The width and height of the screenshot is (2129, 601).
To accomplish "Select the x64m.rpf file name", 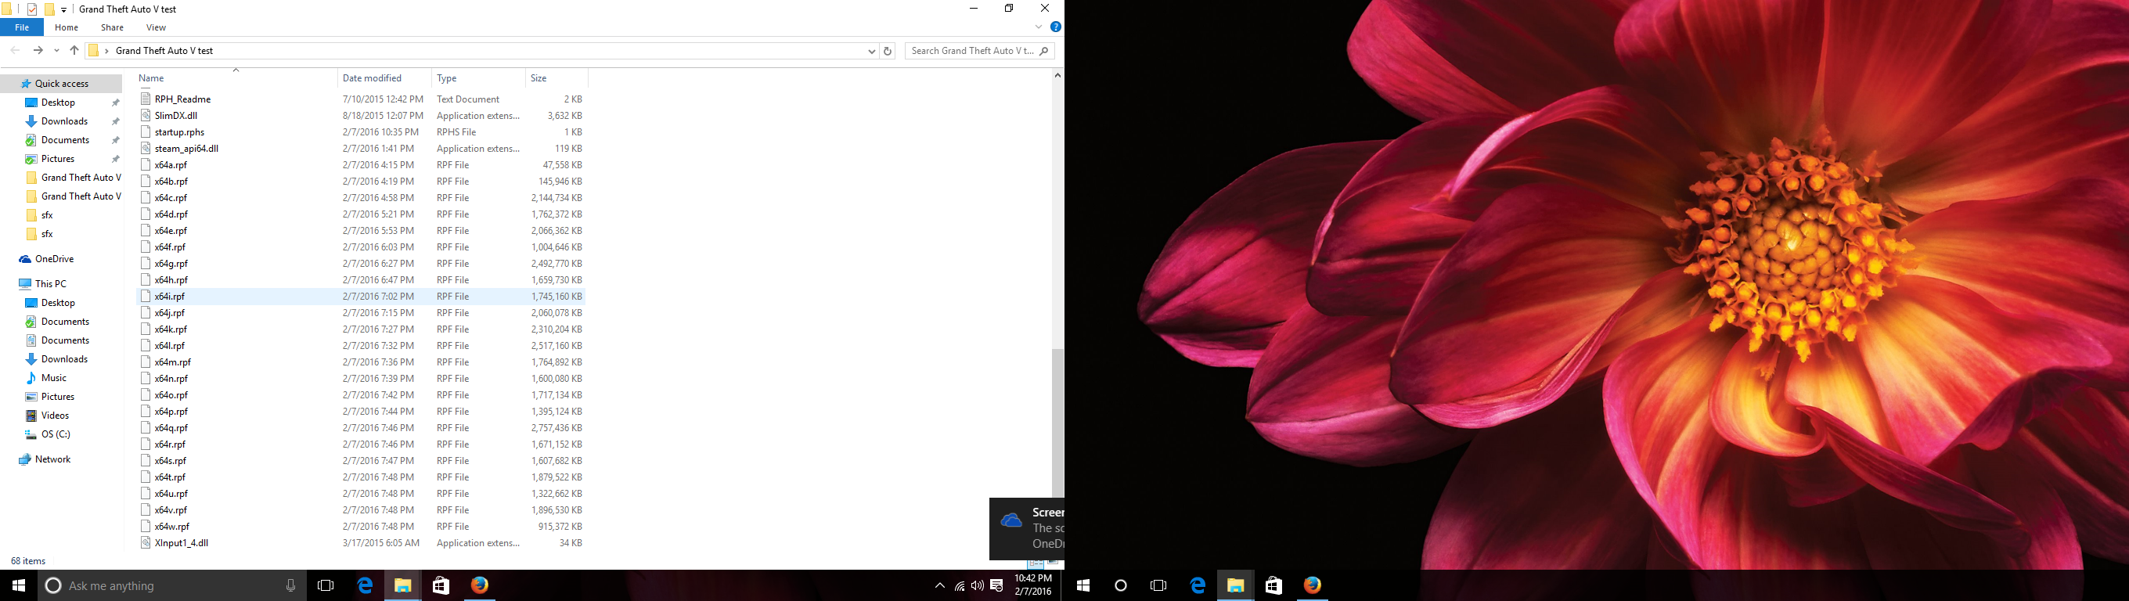I will (172, 362).
